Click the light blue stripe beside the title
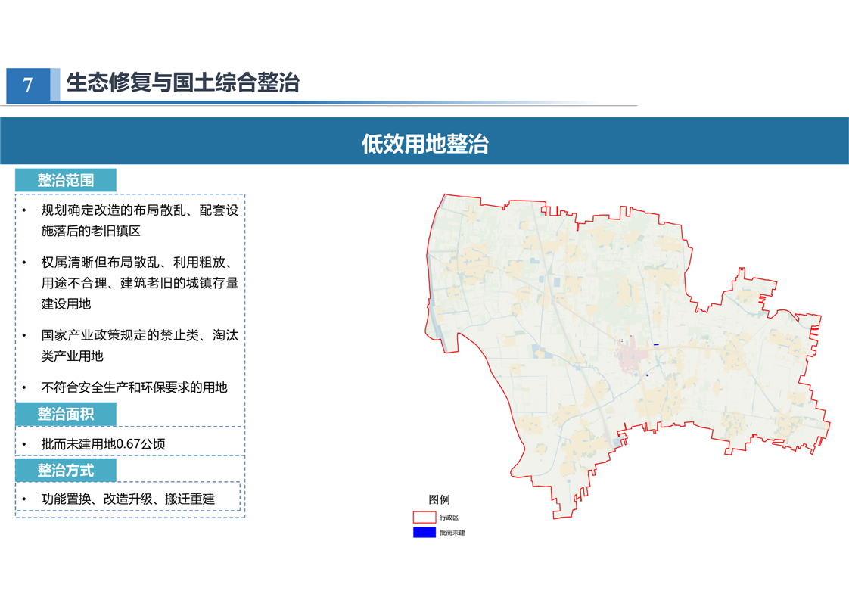849x600 pixels. tap(55, 85)
